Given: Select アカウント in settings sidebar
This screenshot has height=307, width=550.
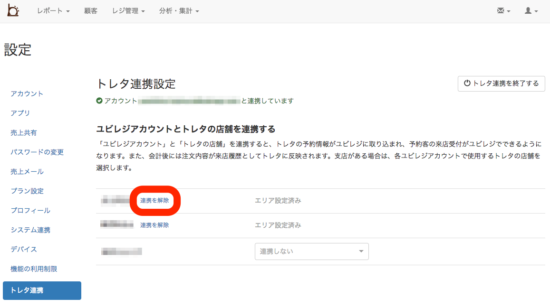Looking at the screenshot, I should [x=27, y=94].
